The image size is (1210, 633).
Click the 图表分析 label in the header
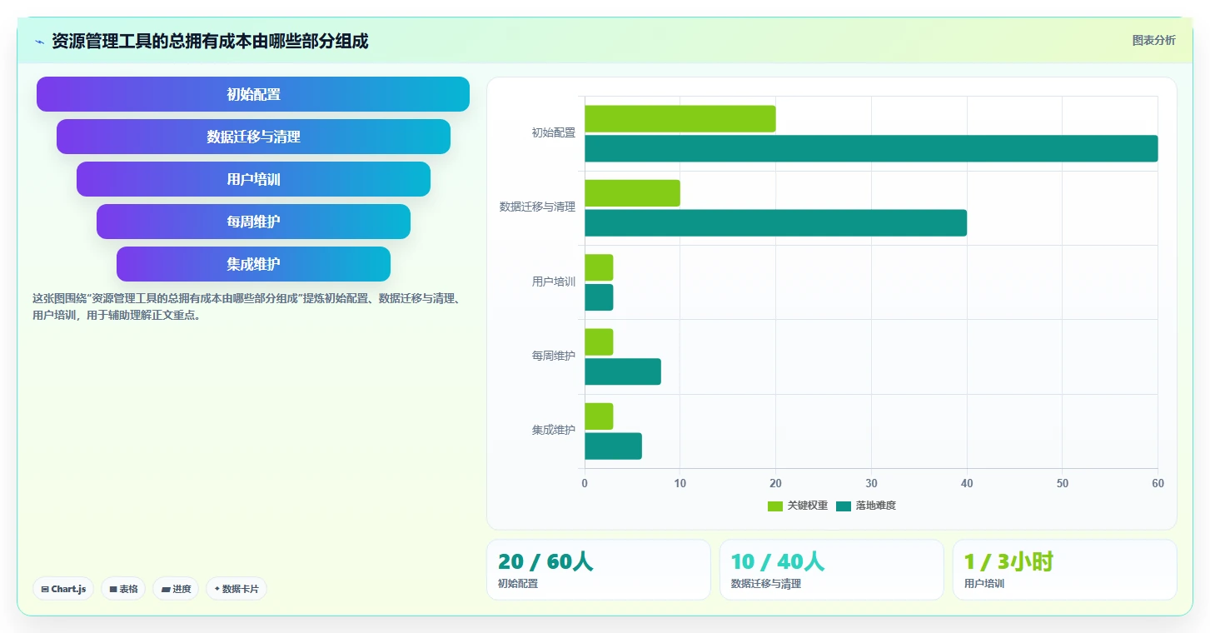click(1153, 40)
